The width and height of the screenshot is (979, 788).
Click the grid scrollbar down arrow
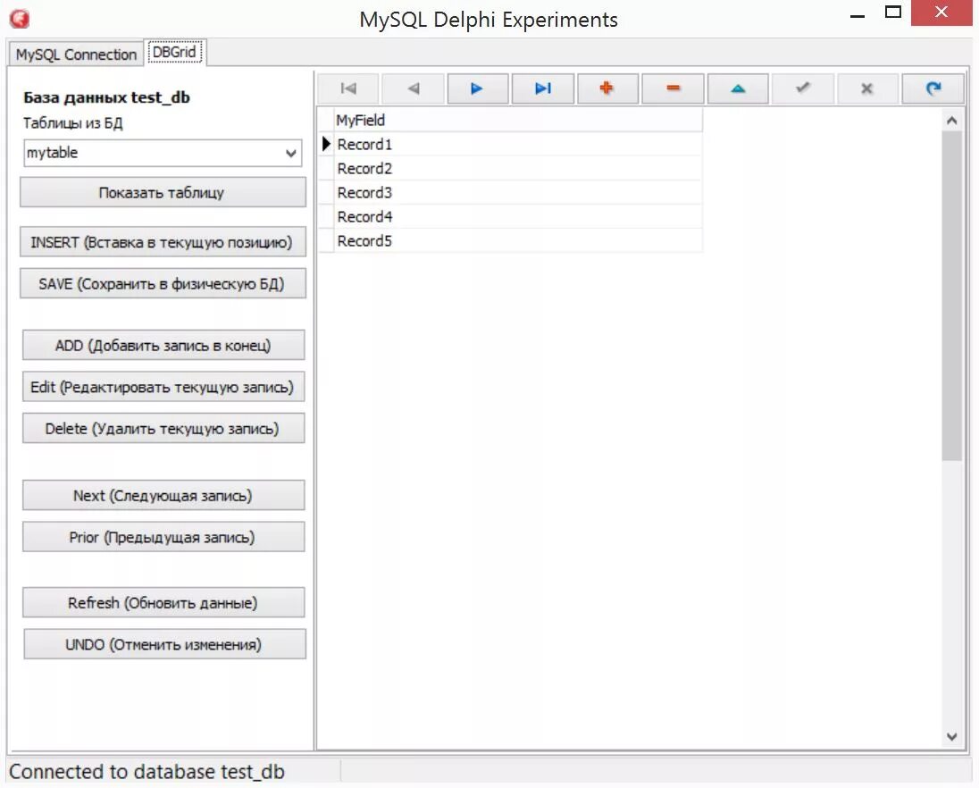coord(951,737)
